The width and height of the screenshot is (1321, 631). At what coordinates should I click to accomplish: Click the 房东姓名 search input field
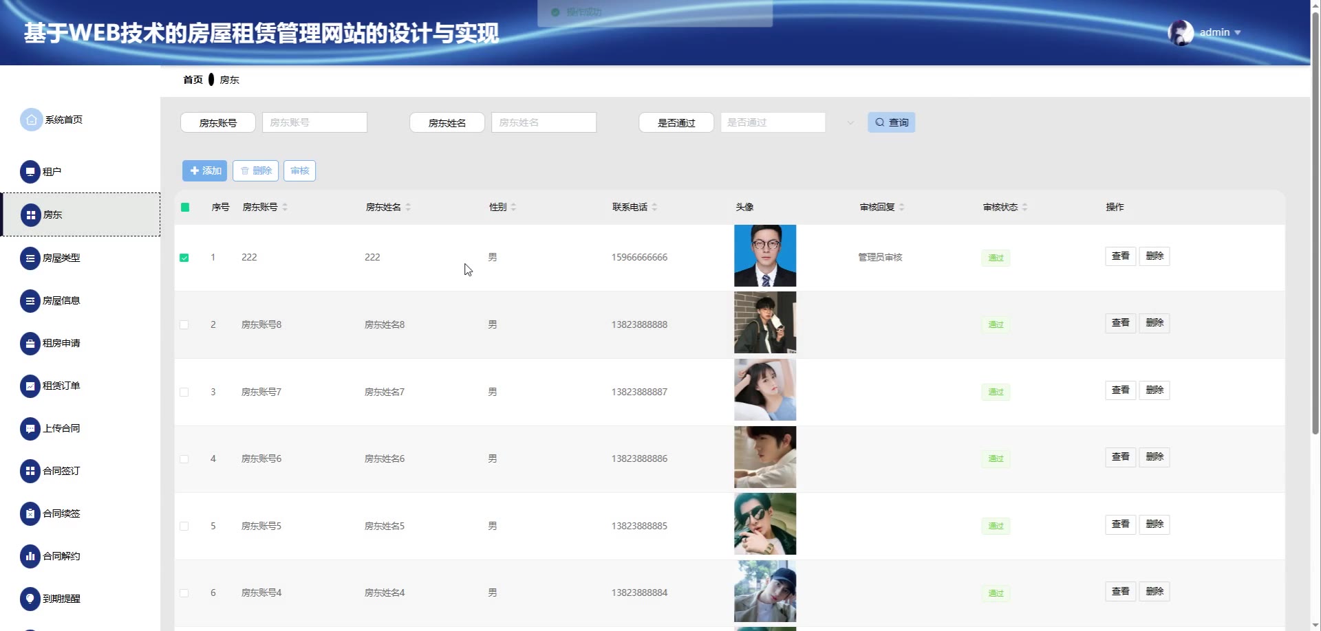[544, 122]
